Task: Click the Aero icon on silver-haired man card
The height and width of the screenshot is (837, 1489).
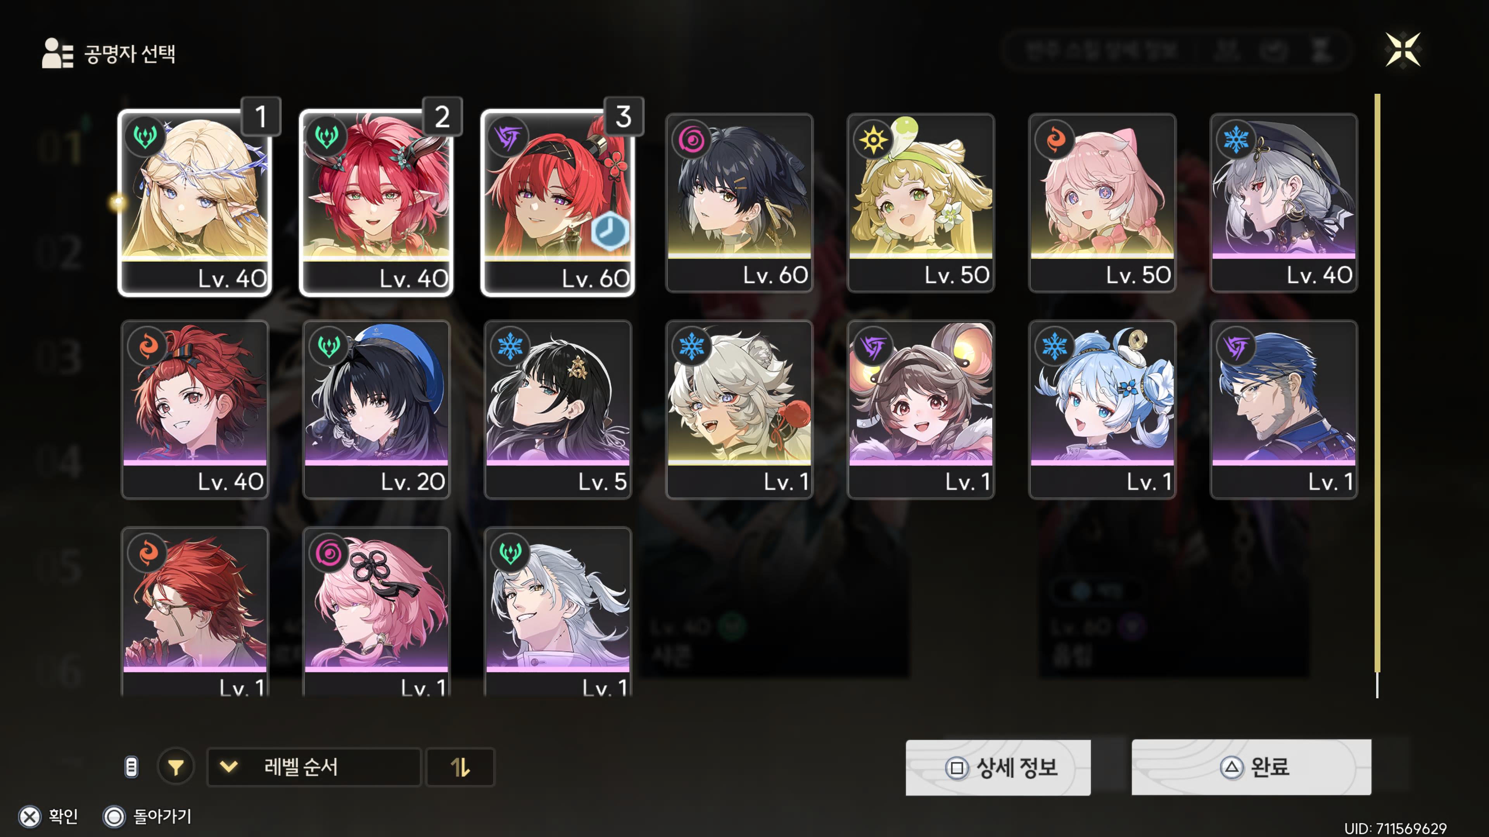Action: click(x=510, y=553)
